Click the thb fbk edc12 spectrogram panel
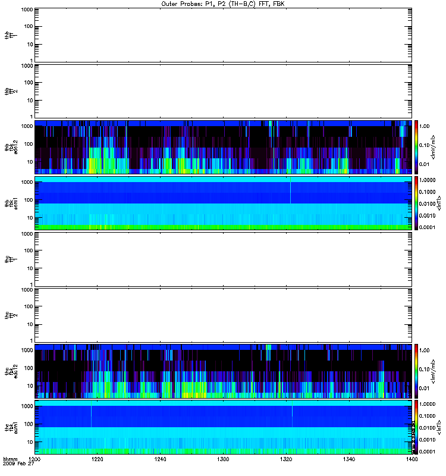 coord(224,147)
